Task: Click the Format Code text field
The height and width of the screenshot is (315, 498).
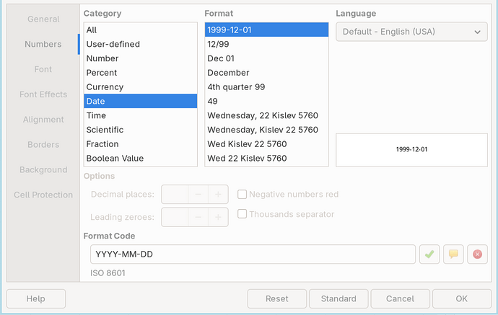Action: click(x=253, y=254)
